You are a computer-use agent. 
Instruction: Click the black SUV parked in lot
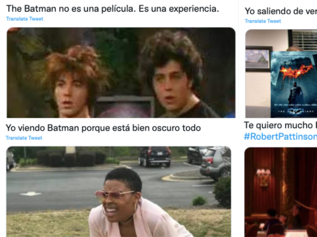point(155,156)
